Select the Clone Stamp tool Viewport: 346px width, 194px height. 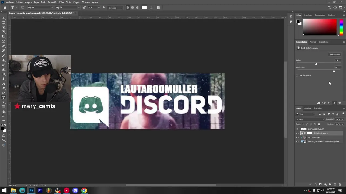(4, 60)
